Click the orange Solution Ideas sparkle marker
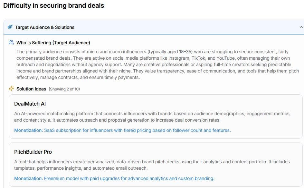The width and height of the screenshot is (304, 188). coord(11,89)
